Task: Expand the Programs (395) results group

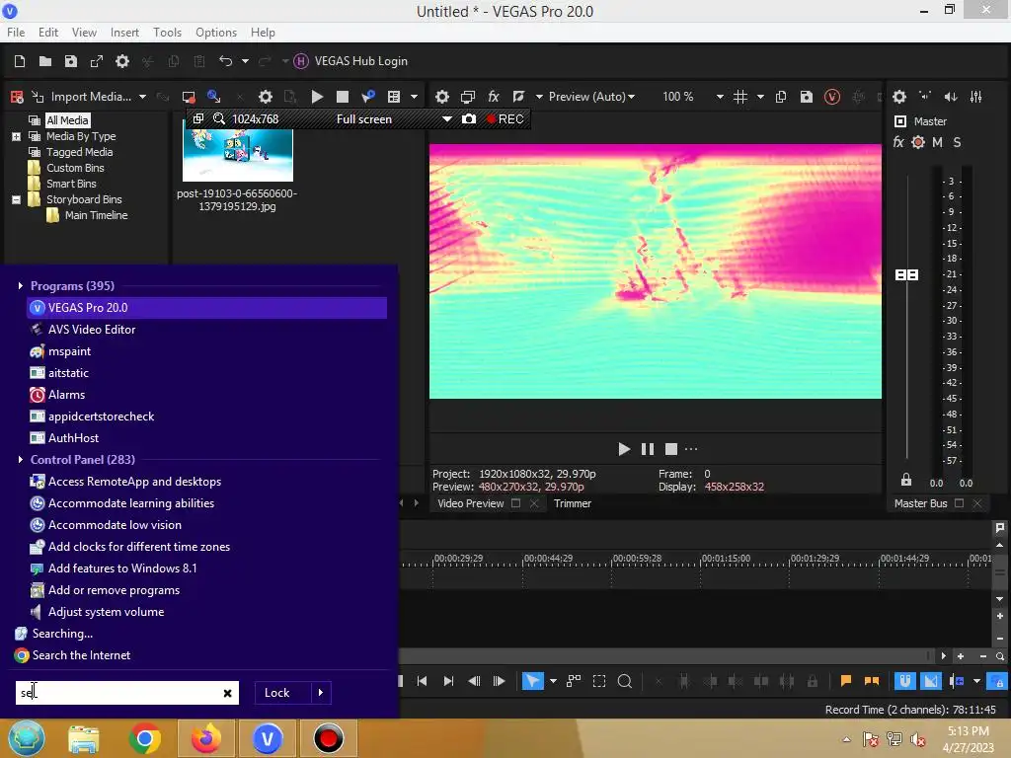Action: (x=20, y=285)
